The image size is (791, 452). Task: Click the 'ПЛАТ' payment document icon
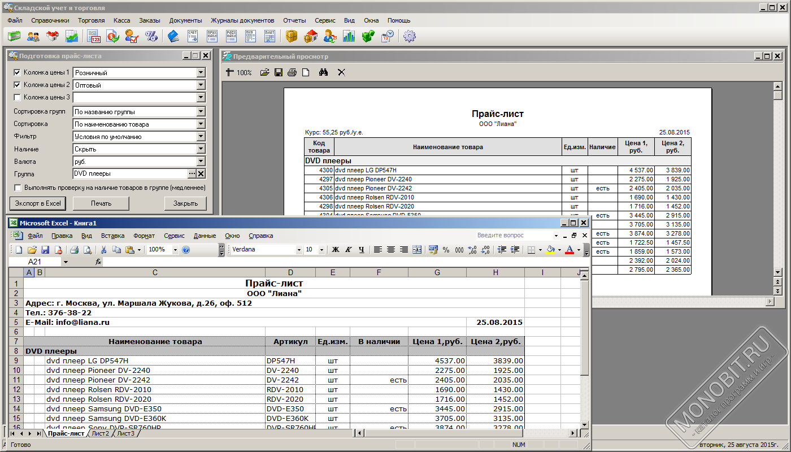(x=270, y=37)
